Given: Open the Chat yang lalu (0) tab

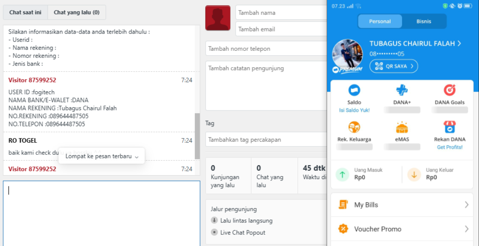Looking at the screenshot, I should pyautogui.click(x=77, y=12).
